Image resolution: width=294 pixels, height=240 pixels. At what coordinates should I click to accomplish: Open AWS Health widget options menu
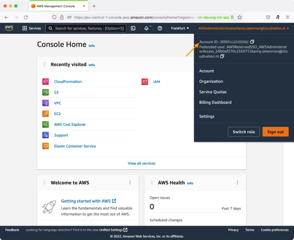pos(237,183)
